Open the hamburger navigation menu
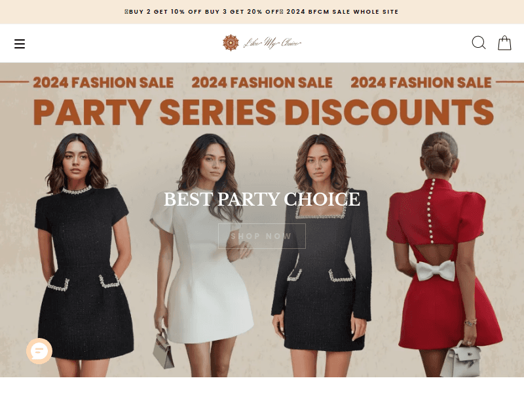This screenshot has width=524, height=393. click(20, 43)
